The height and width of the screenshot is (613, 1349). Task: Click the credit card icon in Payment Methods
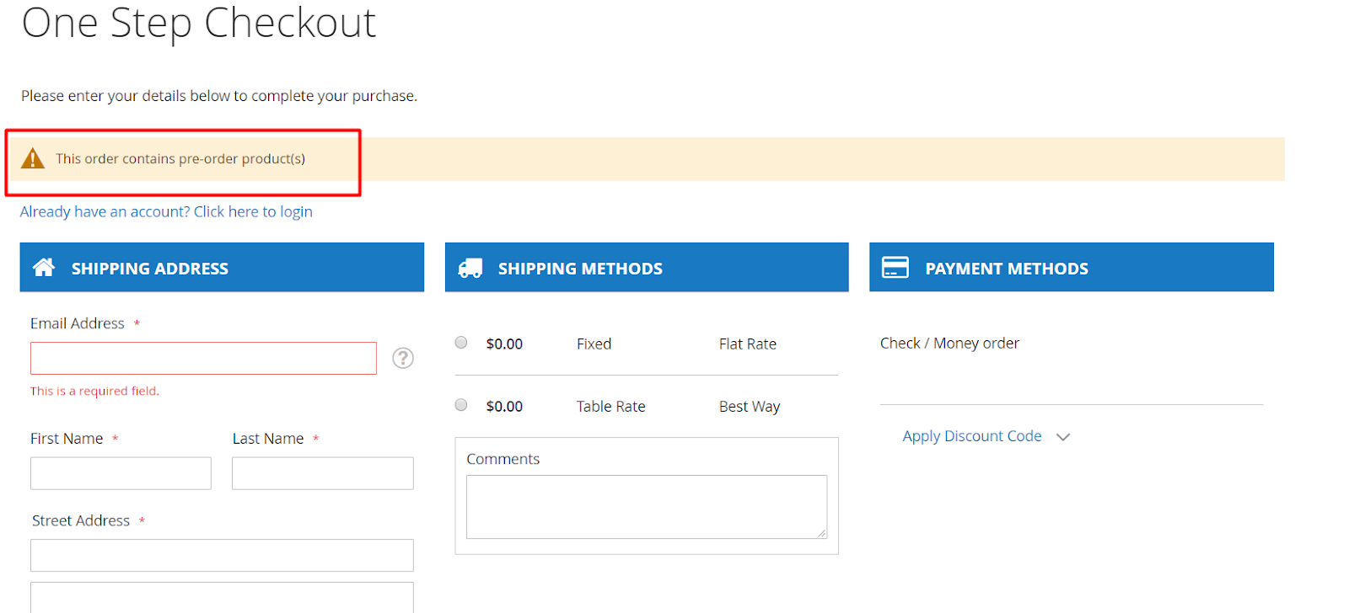[x=895, y=268]
